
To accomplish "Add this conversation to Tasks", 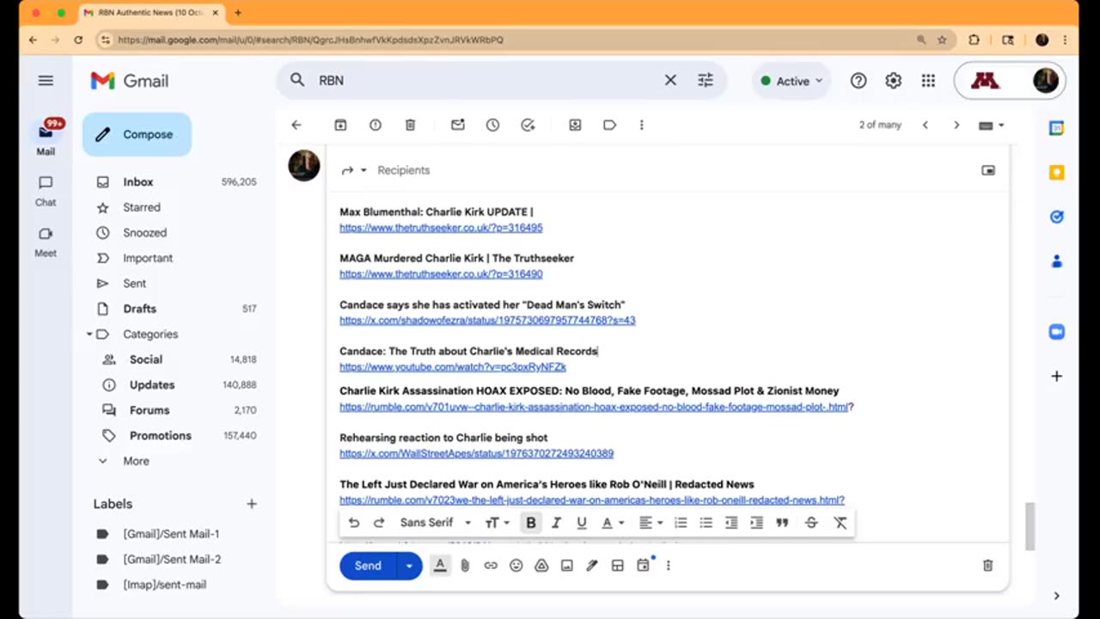I will click(x=528, y=125).
